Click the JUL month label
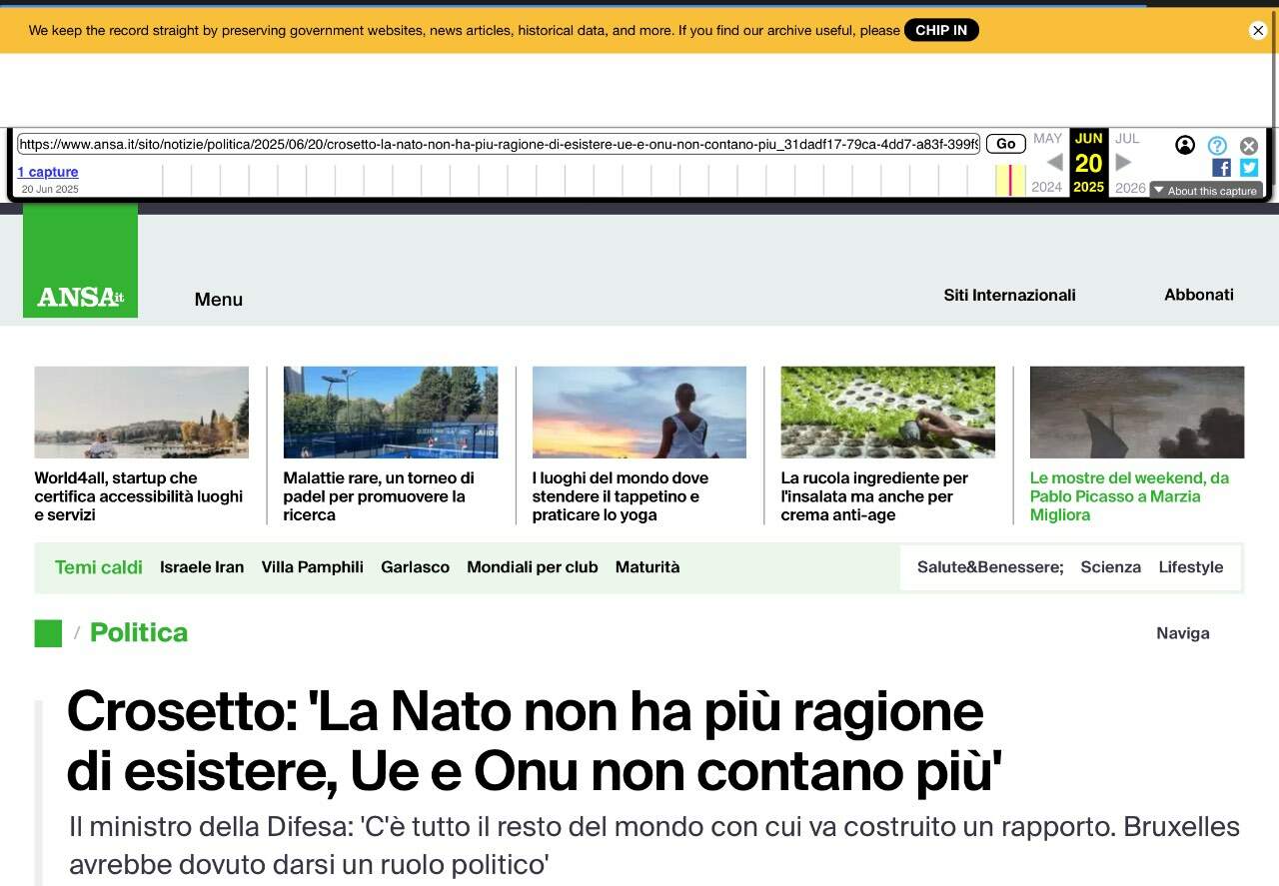Image resolution: width=1279 pixels, height=886 pixels. pos(1127,139)
